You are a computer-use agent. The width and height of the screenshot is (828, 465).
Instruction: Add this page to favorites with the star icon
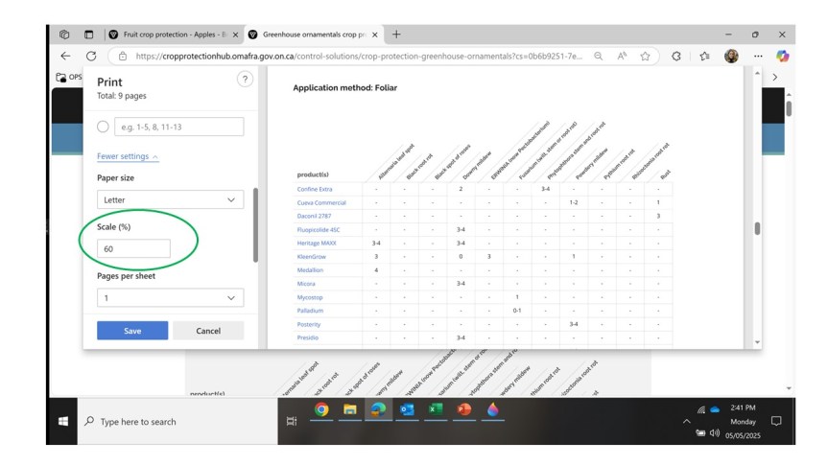(x=645, y=56)
